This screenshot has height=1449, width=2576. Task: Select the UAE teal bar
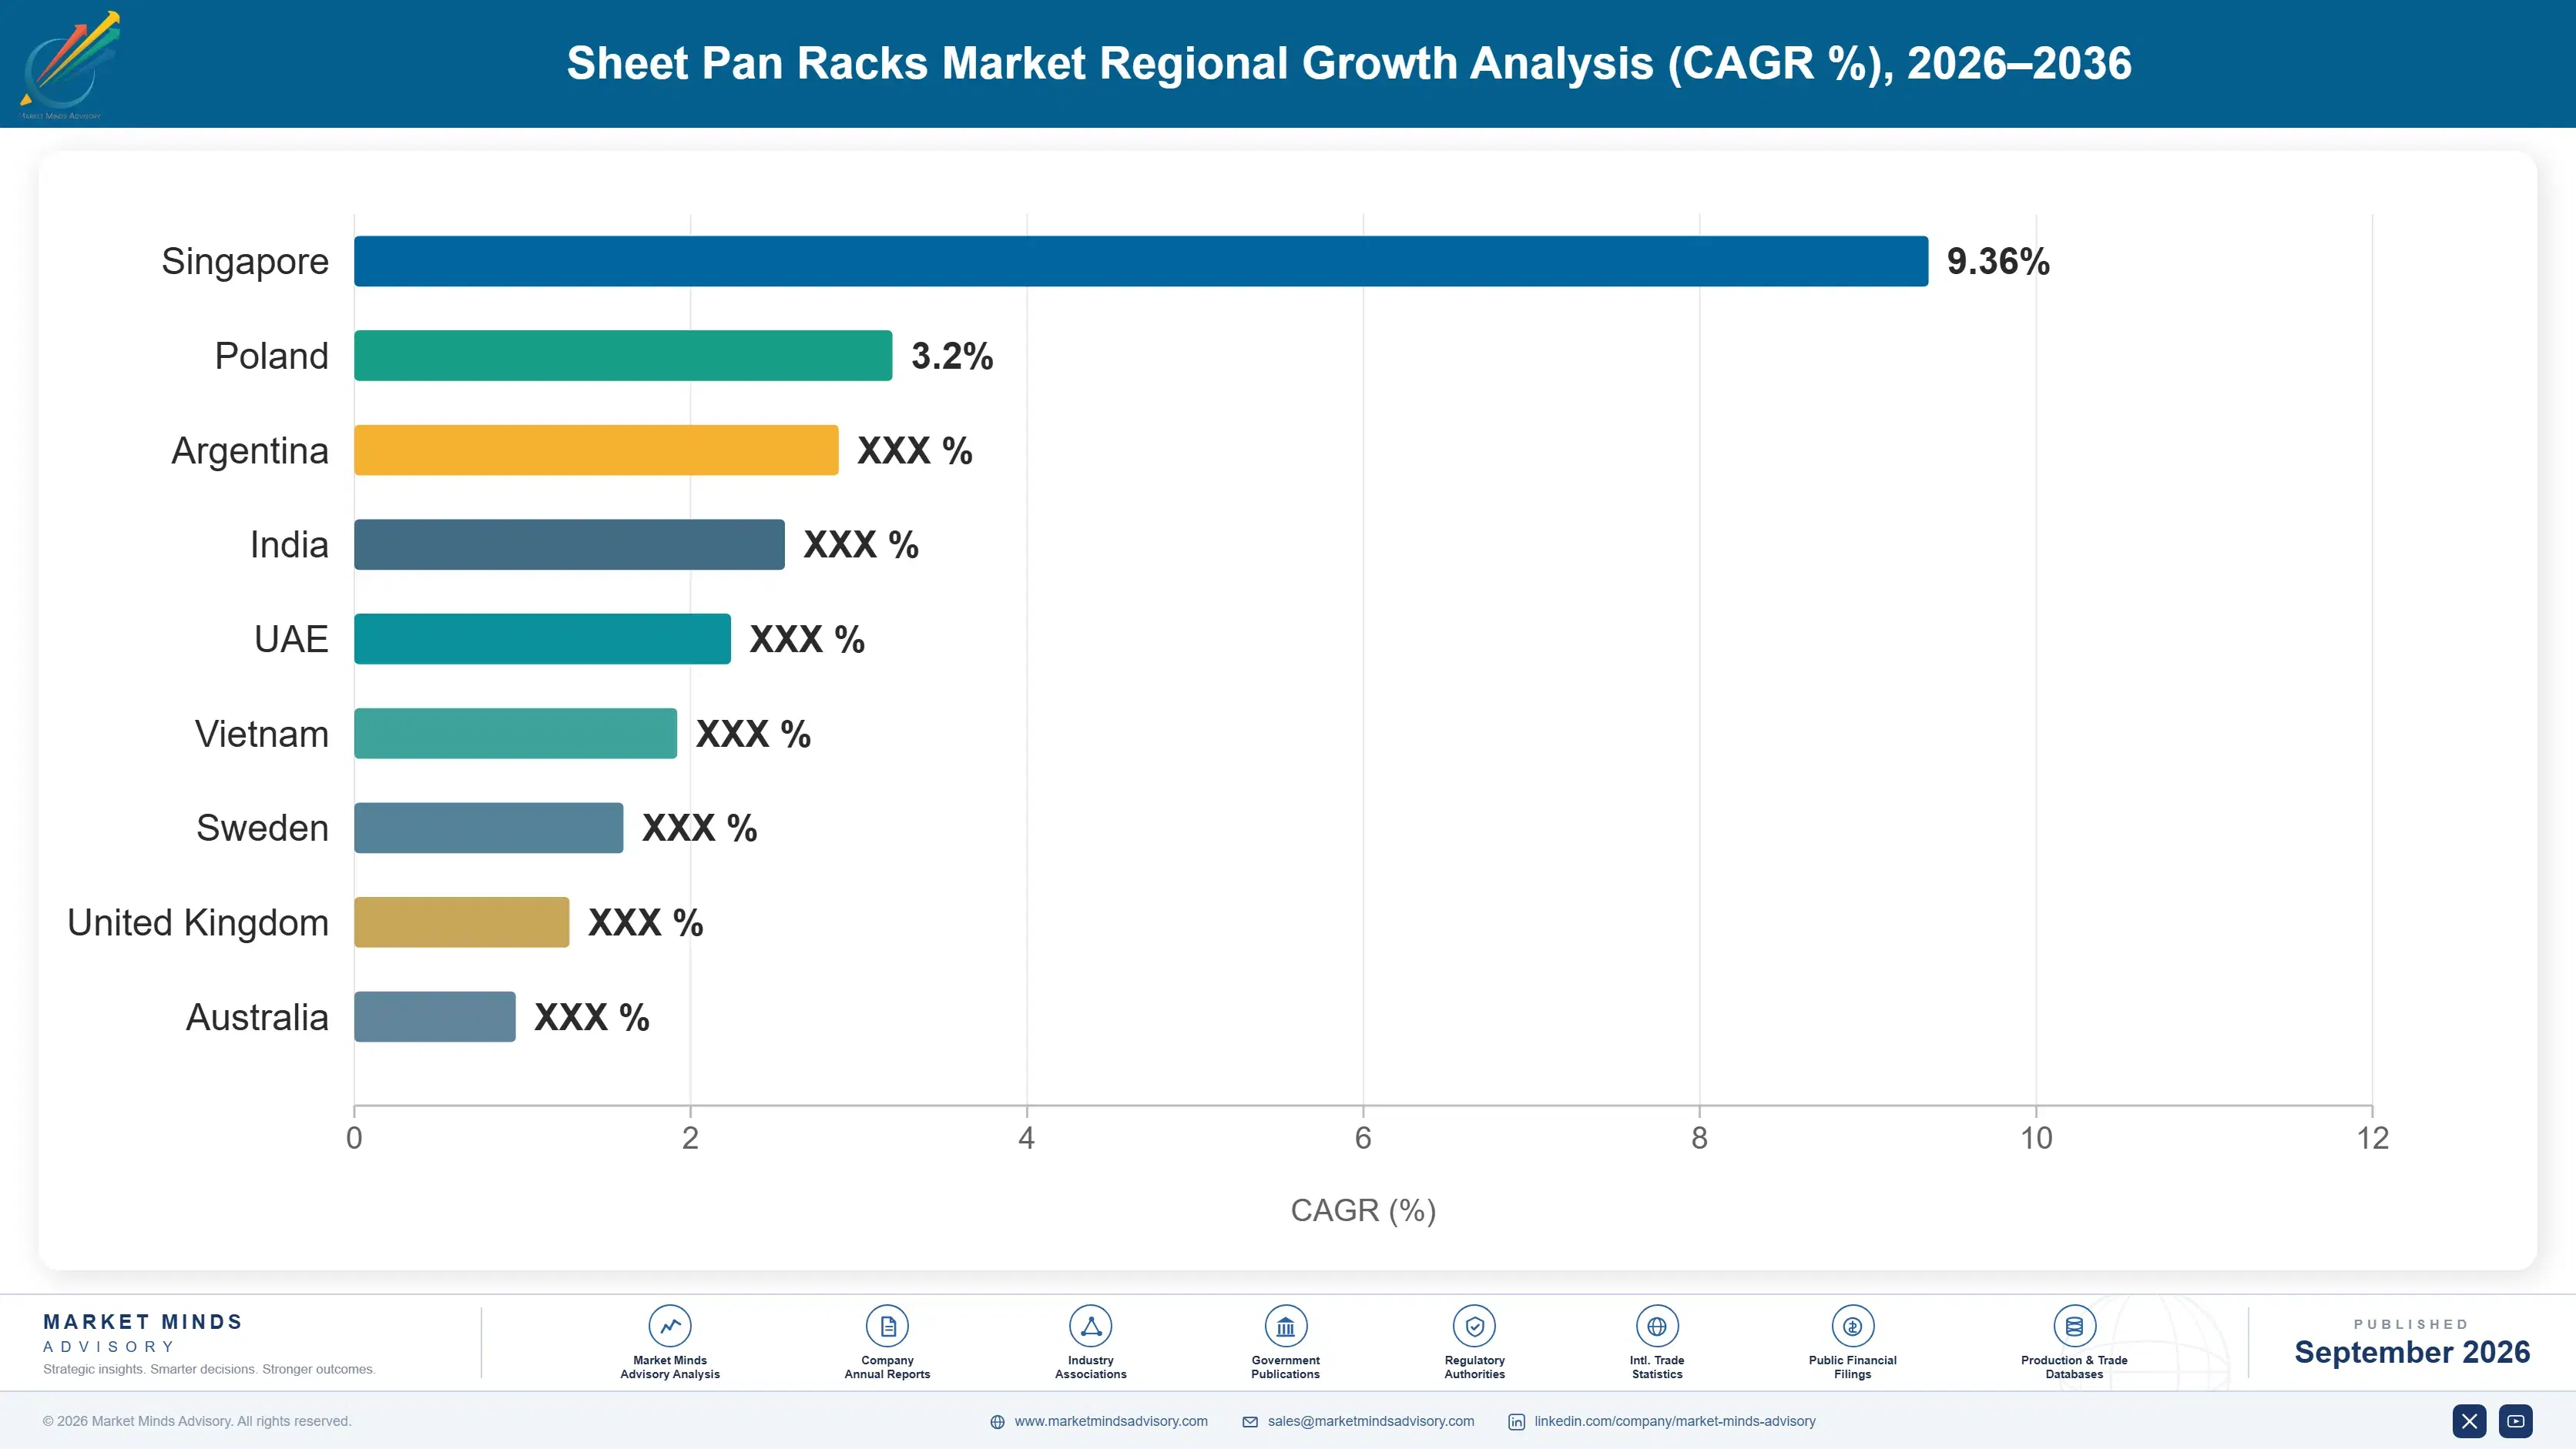coord(542,638)
